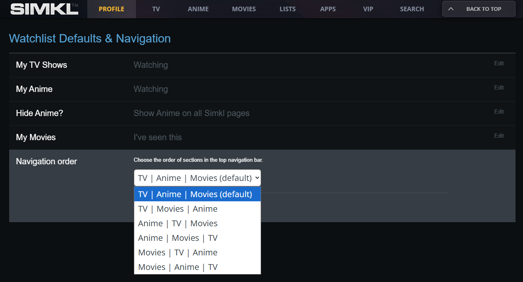Go to the VIP page

pos(368,9)
